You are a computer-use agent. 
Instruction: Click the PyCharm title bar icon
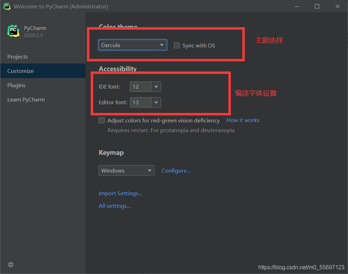coord(7,6)
